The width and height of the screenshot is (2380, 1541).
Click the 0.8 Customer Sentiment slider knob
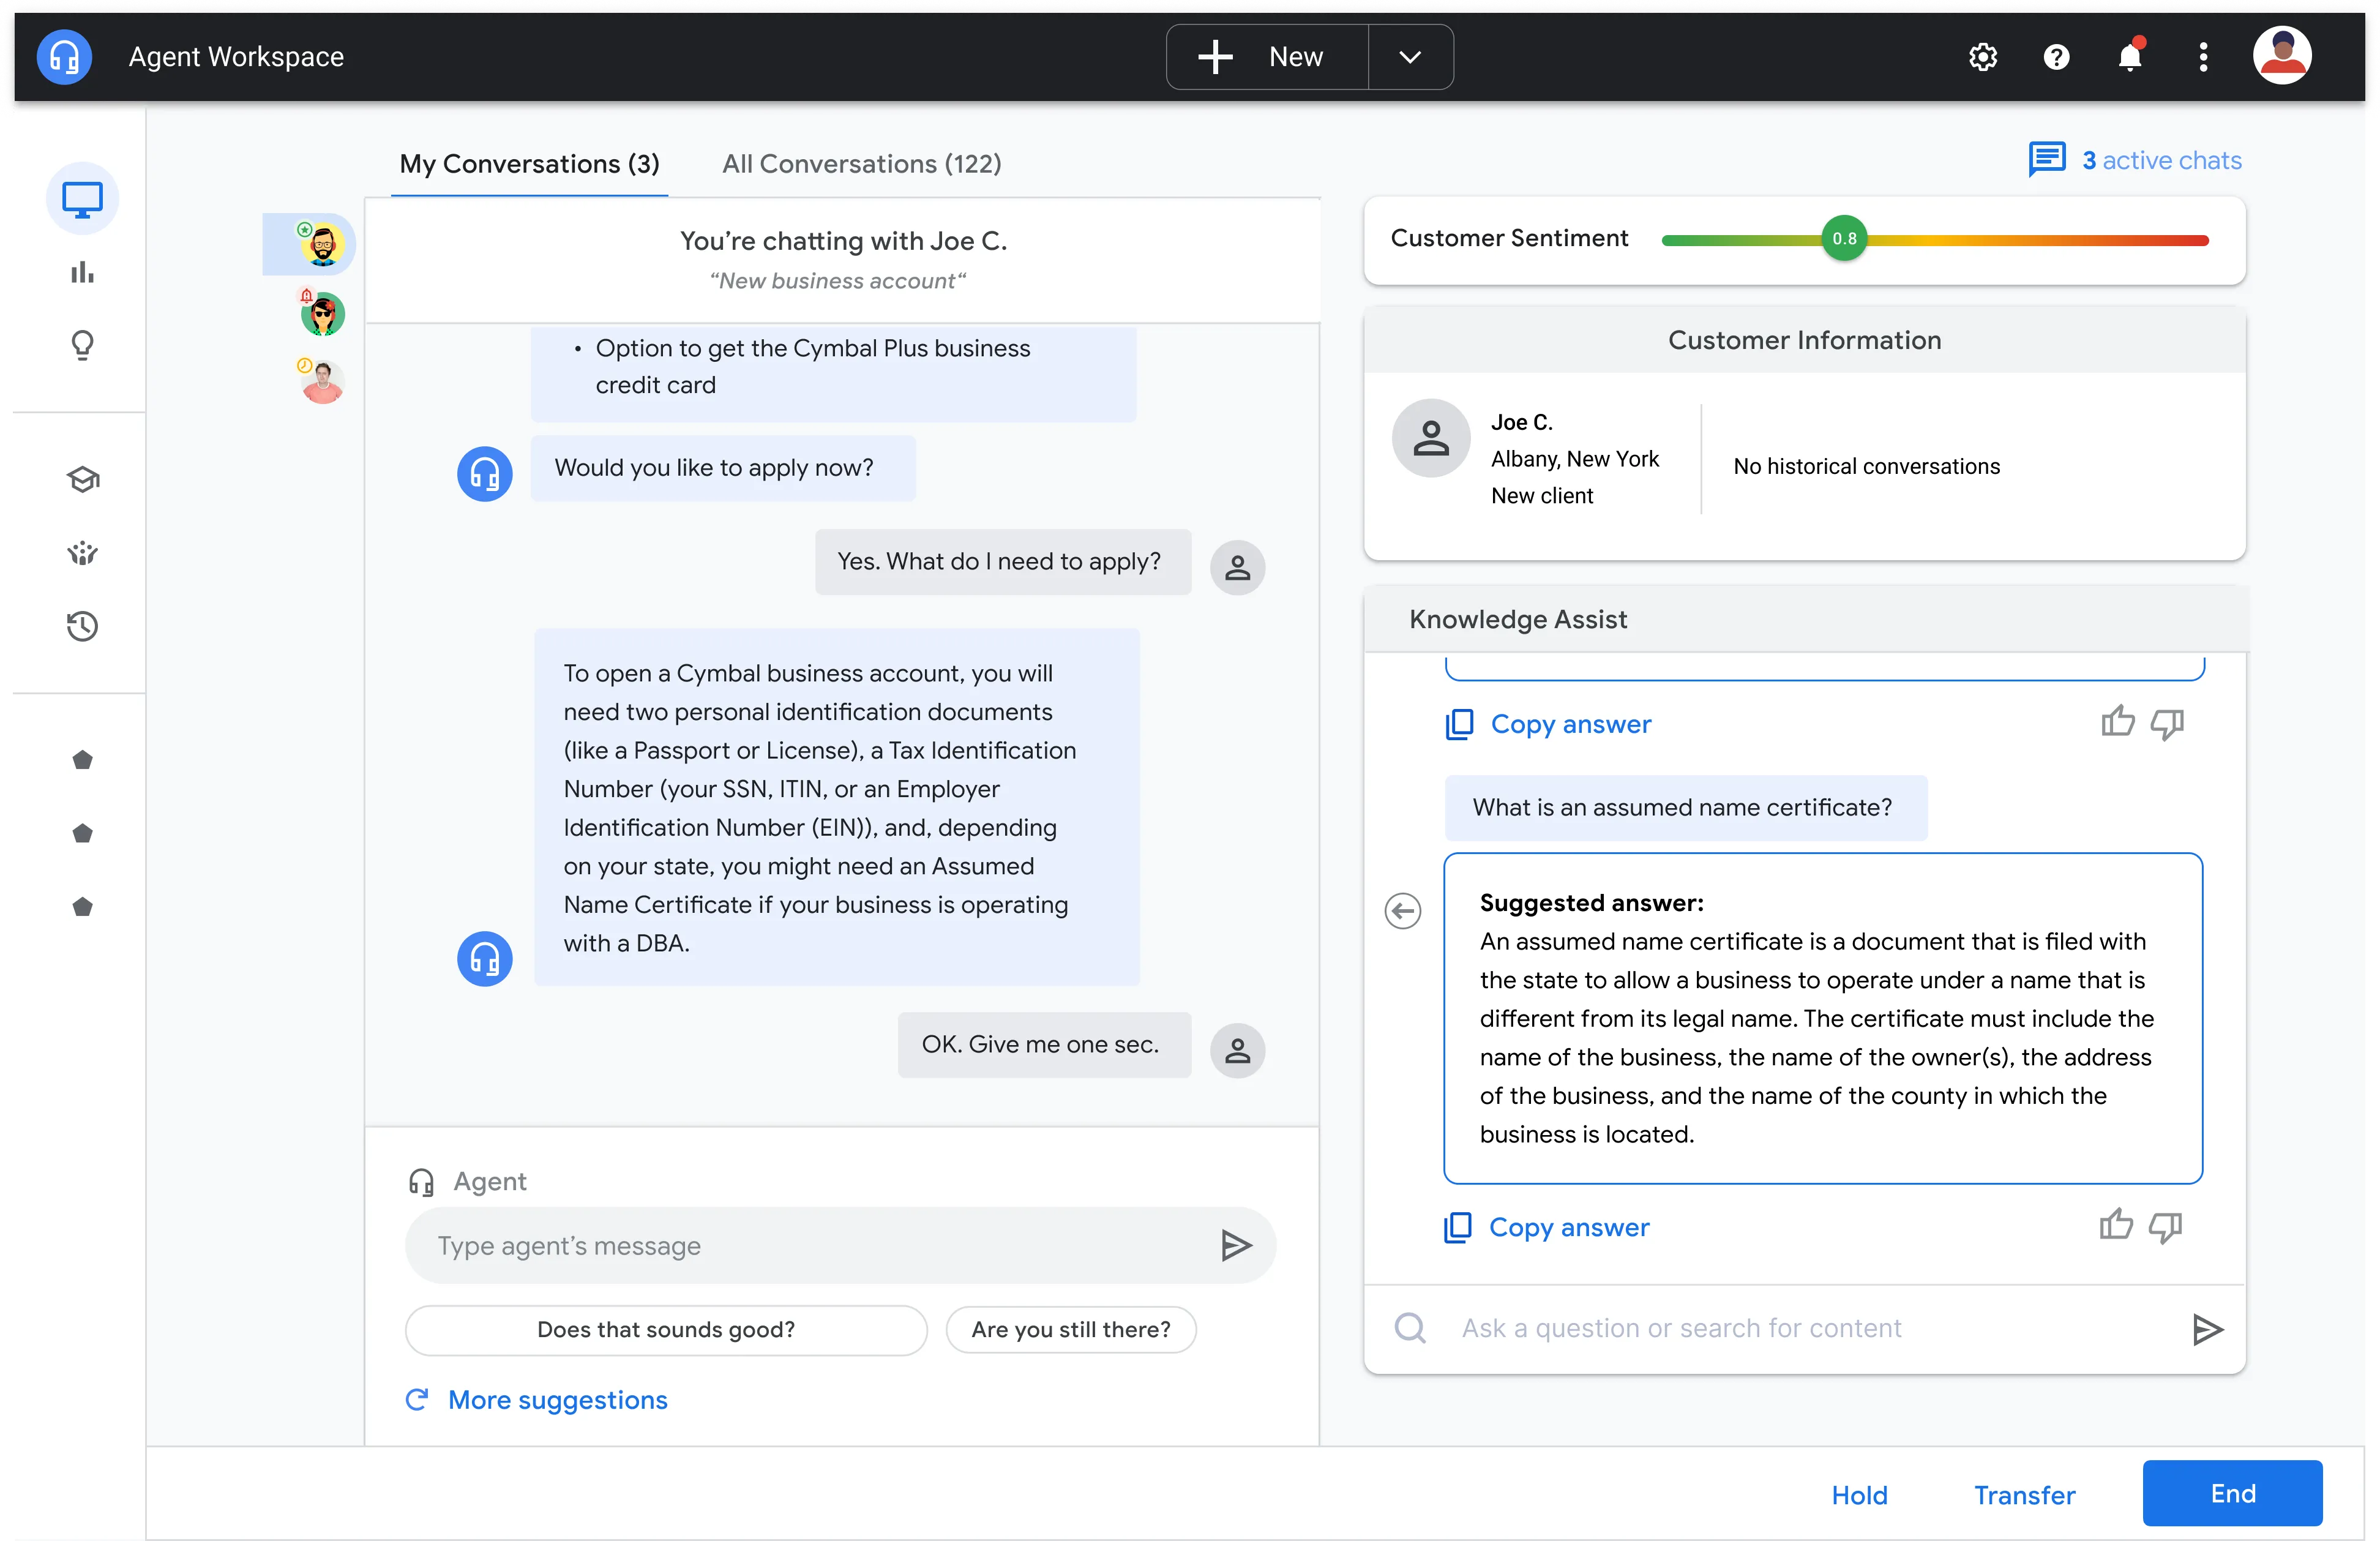pyautogui.click(x=1844, y=239)
